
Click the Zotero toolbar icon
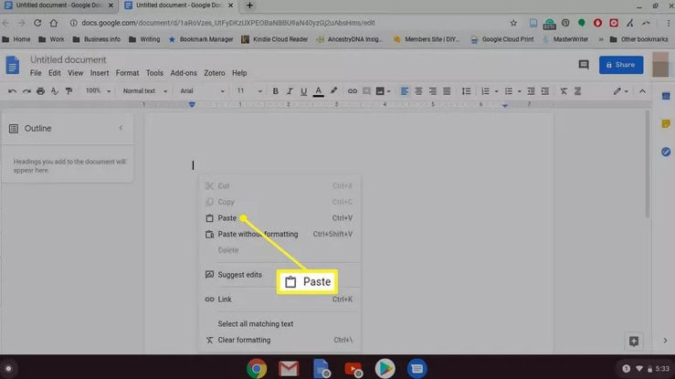[x=577, y=91]
